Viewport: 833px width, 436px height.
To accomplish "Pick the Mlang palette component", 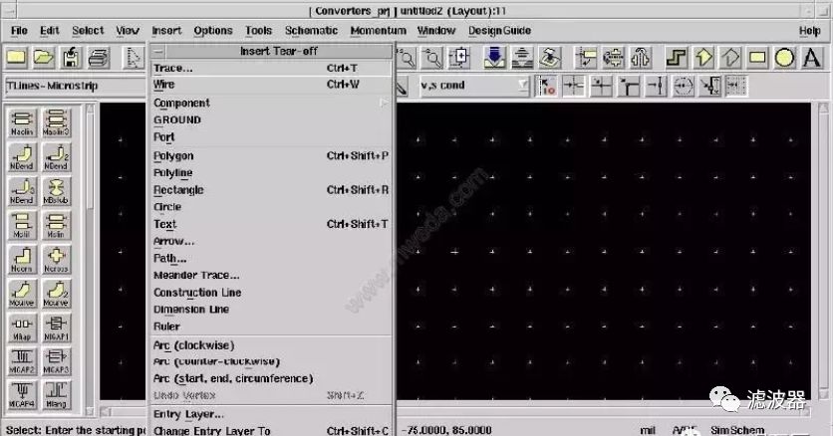I will pos(56,395).
